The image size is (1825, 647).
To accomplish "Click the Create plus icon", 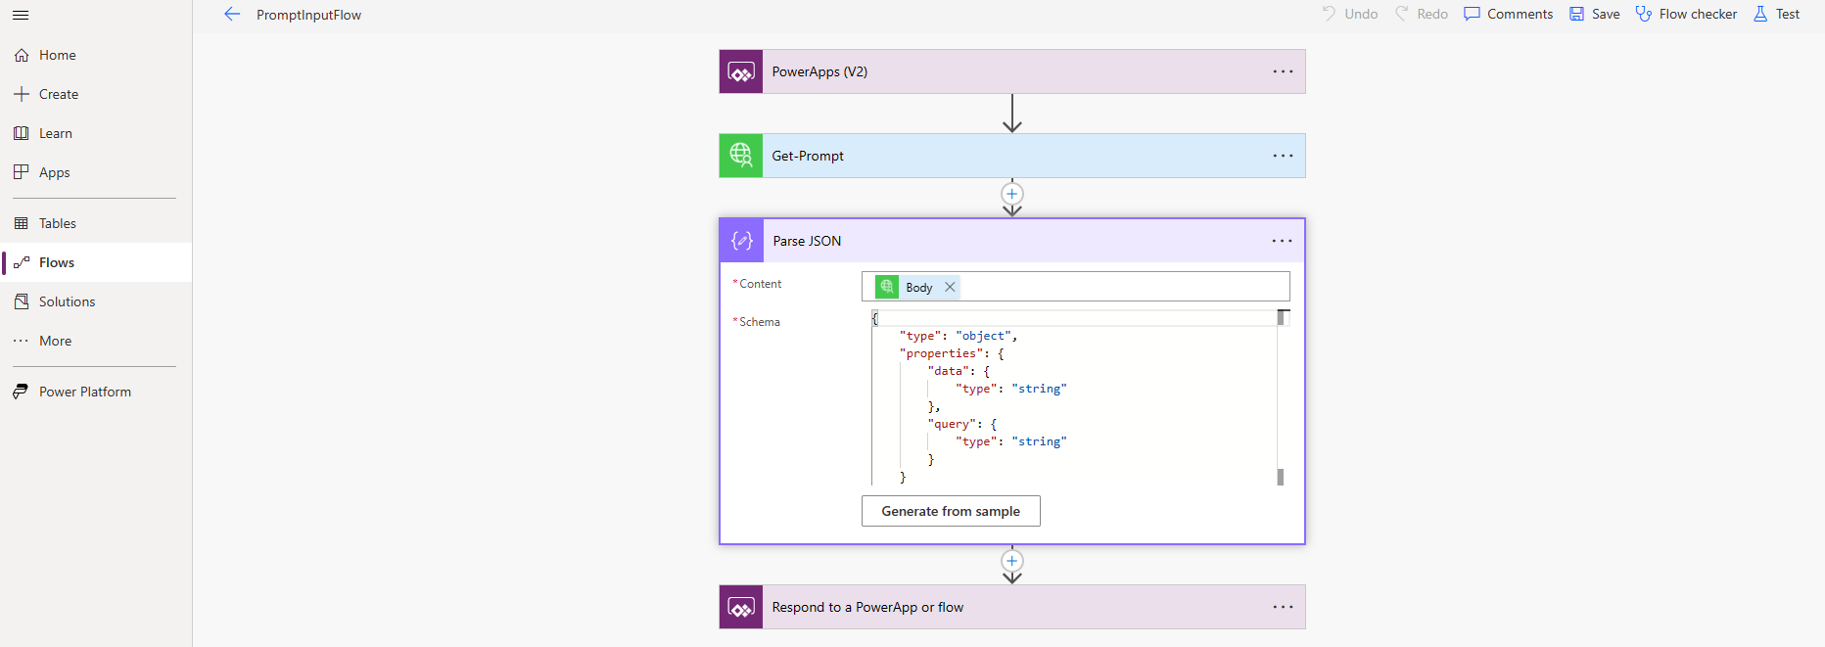I will pos(22,94).
